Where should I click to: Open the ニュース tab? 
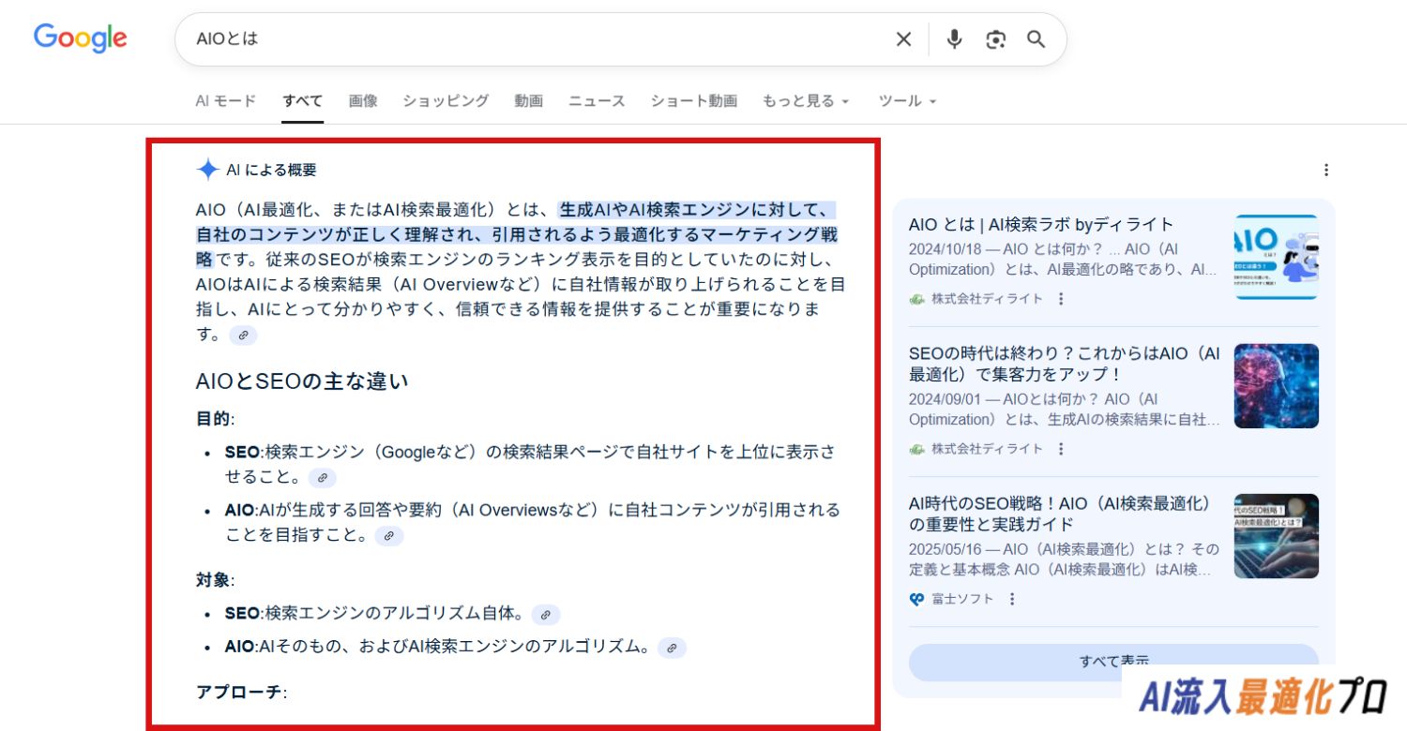[597, 101]
